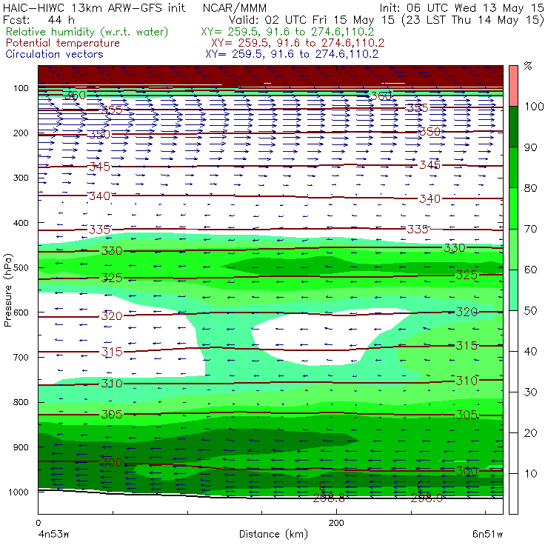Click the 'Distance (km)' axis title
The height and width of the screenshot is (548, 548).
click(274, 535)
